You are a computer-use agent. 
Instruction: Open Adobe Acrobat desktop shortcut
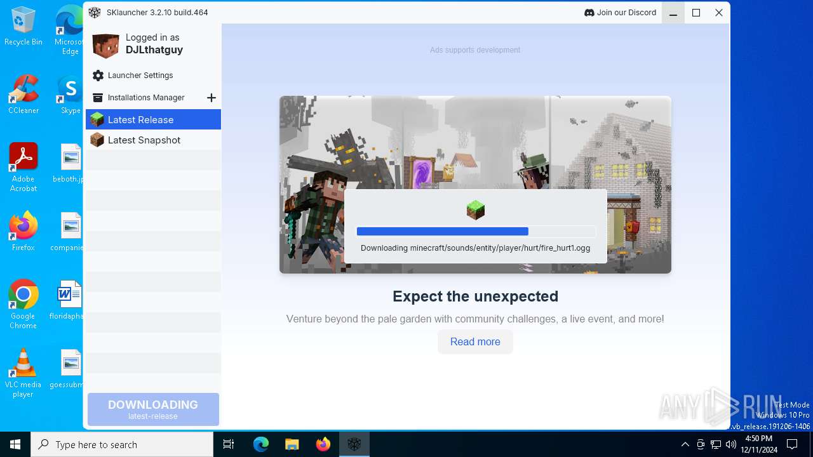coord(24,168)
